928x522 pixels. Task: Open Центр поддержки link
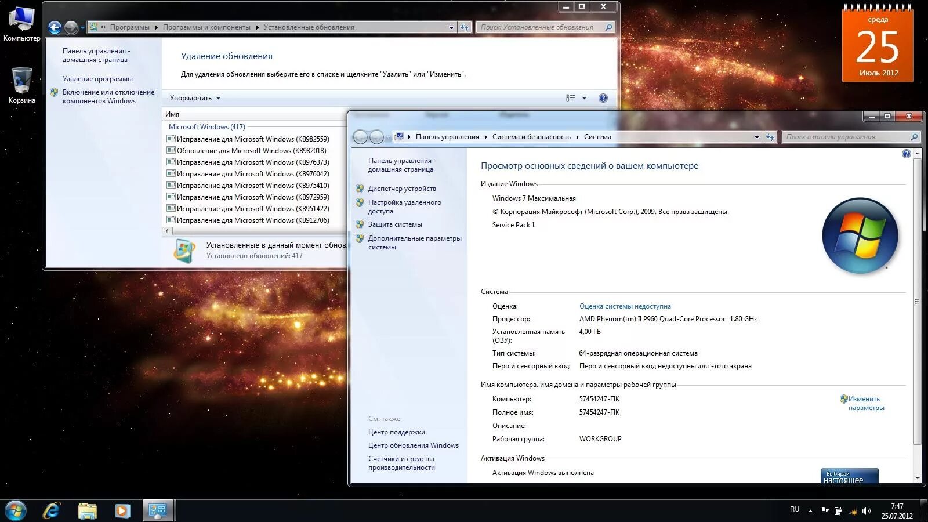click(x=396, y=432)
